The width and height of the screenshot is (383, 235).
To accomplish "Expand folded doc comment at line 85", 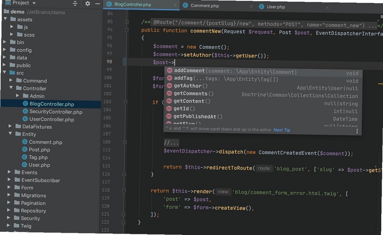I will pyautogui.click(x=127, y=22).
